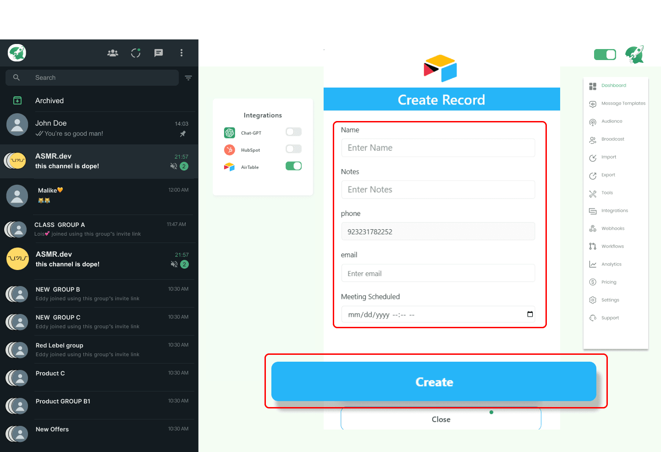Open the communities group icon
This screenshot has height=452, width=661.
(113, 53)
